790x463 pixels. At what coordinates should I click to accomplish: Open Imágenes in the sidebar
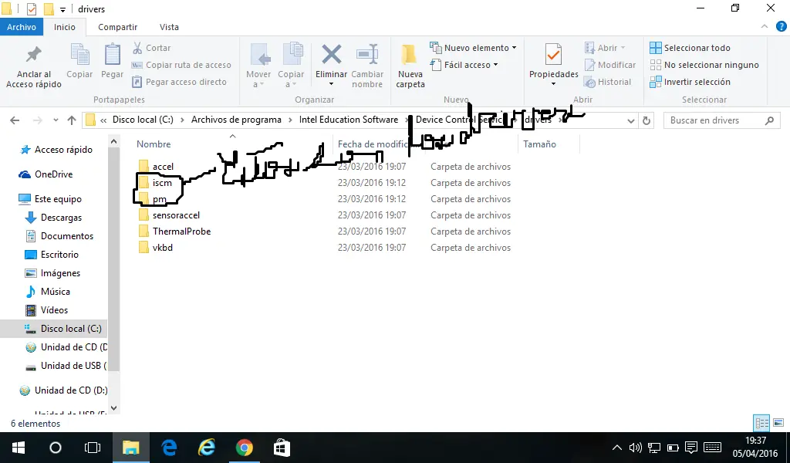tap(53, 273)
